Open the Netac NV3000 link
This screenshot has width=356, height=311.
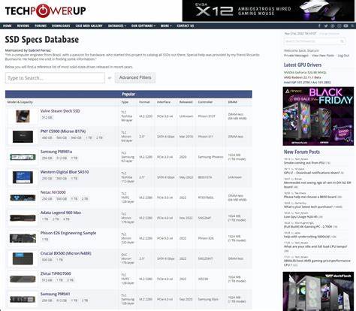[x=53, y=192]
